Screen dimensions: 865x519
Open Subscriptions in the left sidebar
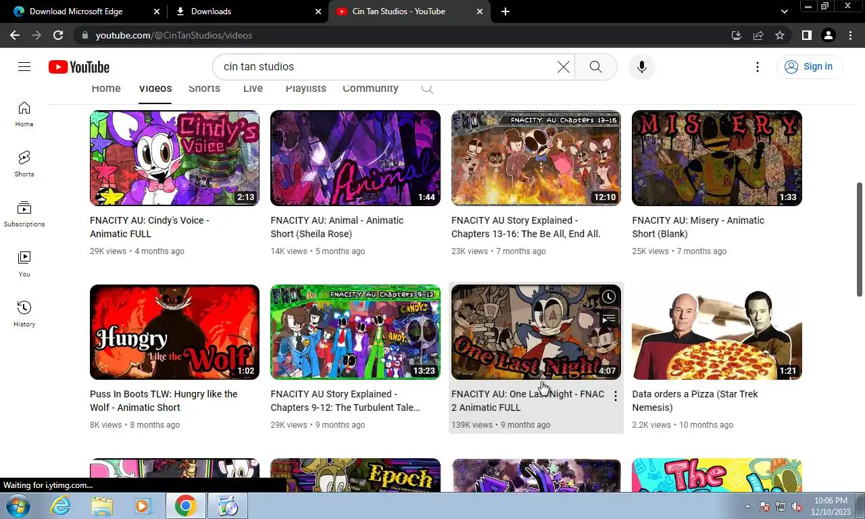24,214
